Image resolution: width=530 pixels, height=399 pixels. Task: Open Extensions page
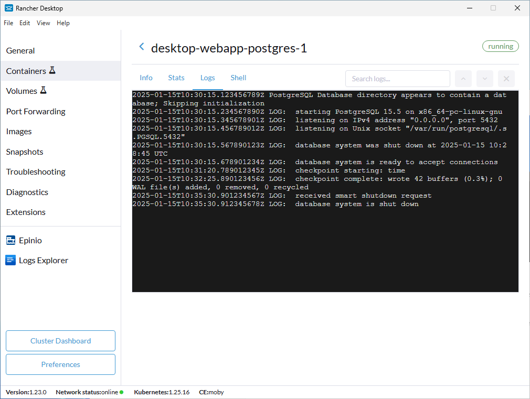[x=60, y=212]
